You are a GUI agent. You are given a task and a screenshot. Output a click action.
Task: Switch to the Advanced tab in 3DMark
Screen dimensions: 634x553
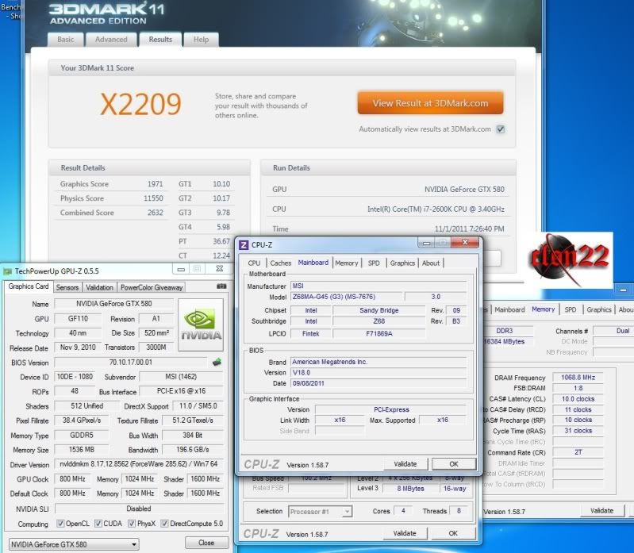[111, 40]
